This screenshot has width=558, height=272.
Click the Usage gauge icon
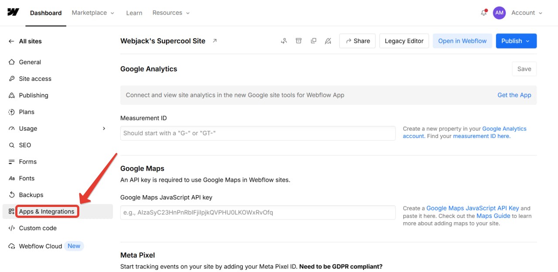point(12,128)
